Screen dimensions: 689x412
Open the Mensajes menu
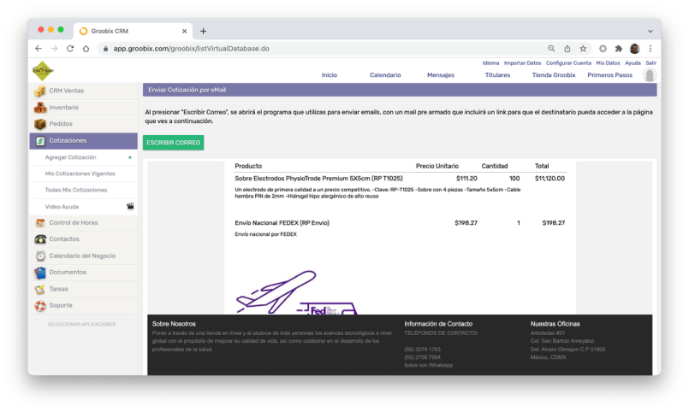[441, 75]
